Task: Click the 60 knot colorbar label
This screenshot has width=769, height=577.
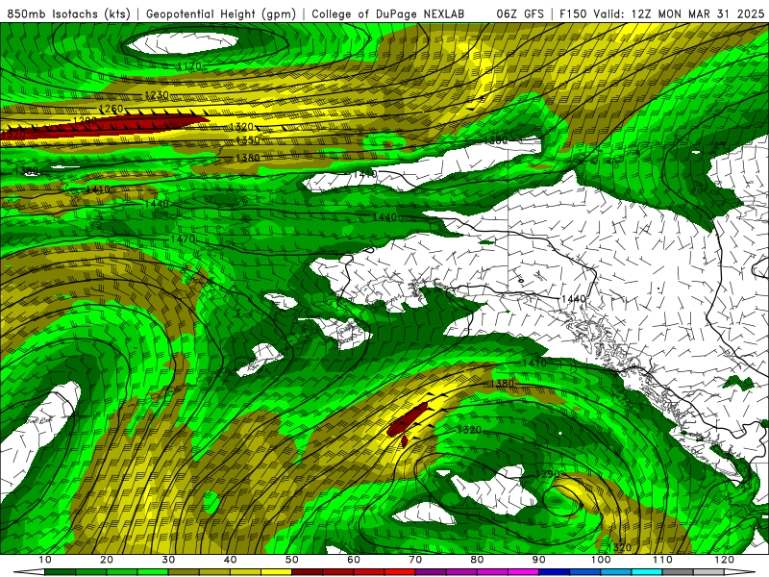Action: pos(354,560)
